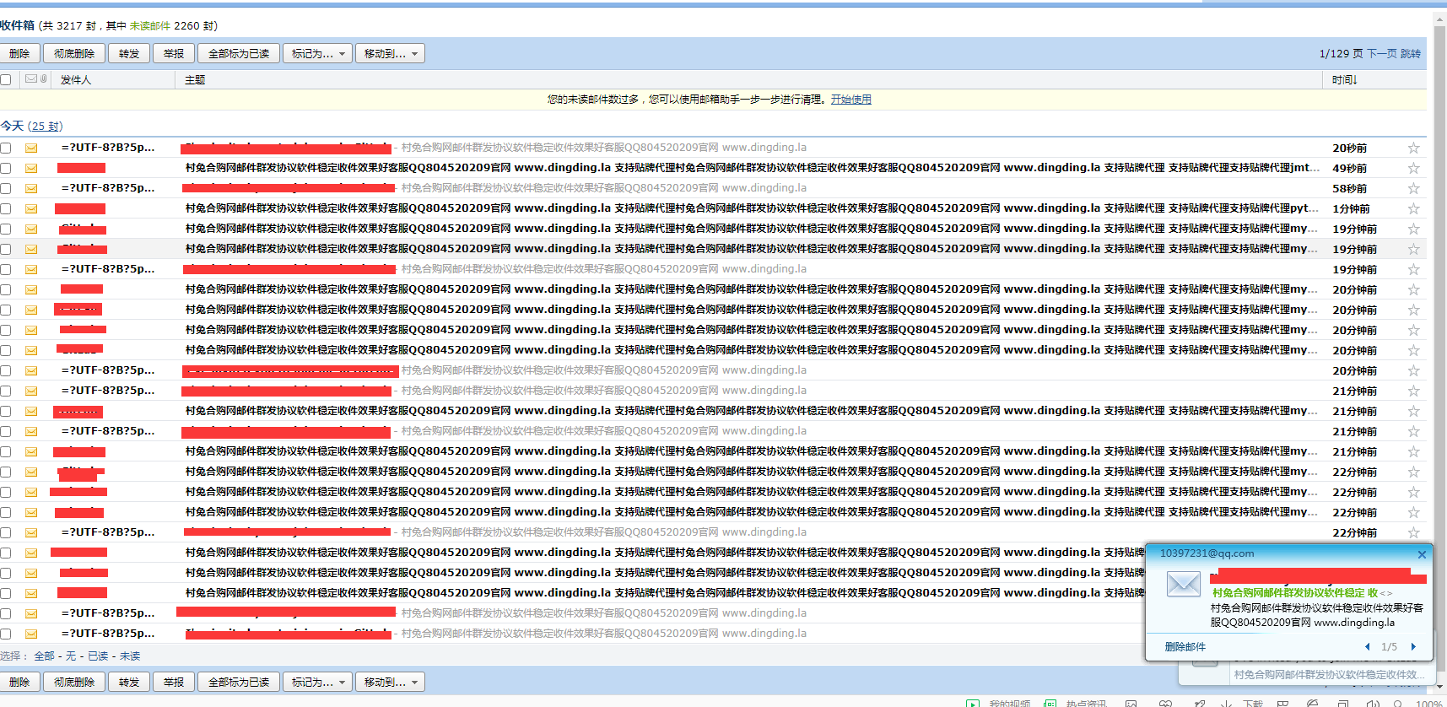Select the checkbox for the 1分钟前 email
Image resolution: width=1447 pixels, height=707 pixels.
pos(6,209)
